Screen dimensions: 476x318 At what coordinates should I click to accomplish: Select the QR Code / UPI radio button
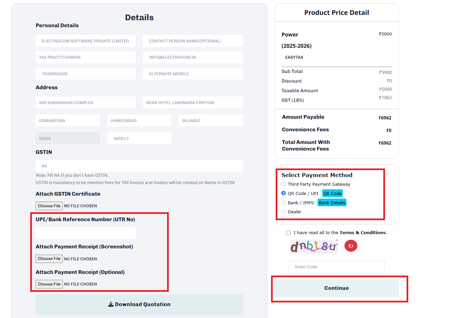283,193
